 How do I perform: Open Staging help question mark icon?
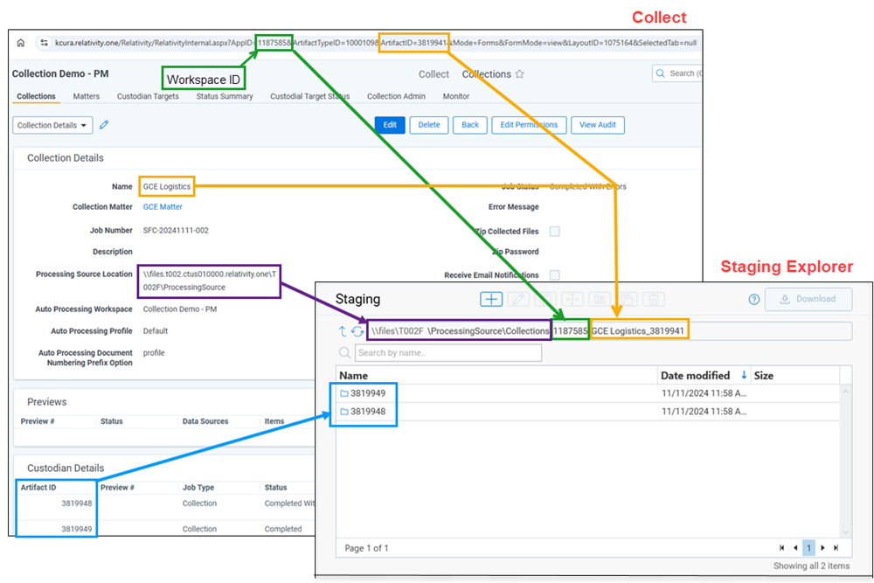click(753, 300)
